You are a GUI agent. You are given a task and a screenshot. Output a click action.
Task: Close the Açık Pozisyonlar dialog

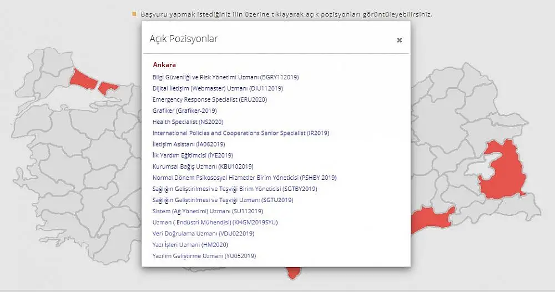[x=399, y=41]
